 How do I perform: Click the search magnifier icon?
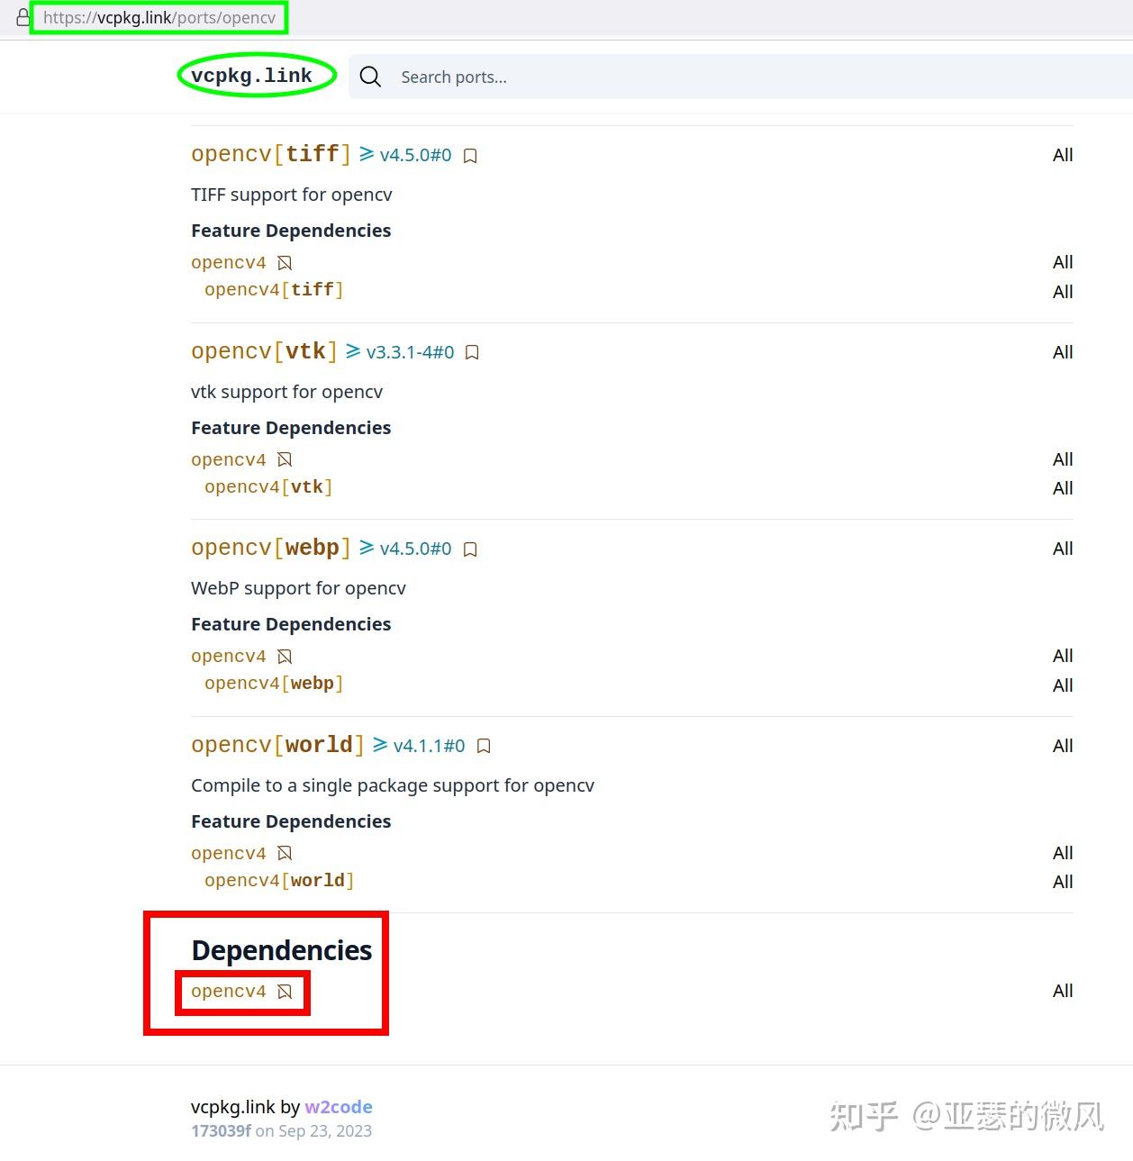click(x=370, y=77)
